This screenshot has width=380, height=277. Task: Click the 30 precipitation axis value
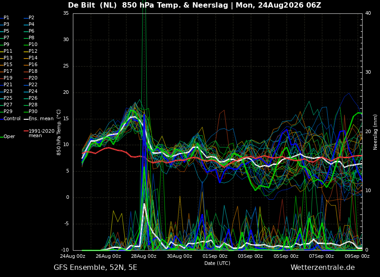368,72
